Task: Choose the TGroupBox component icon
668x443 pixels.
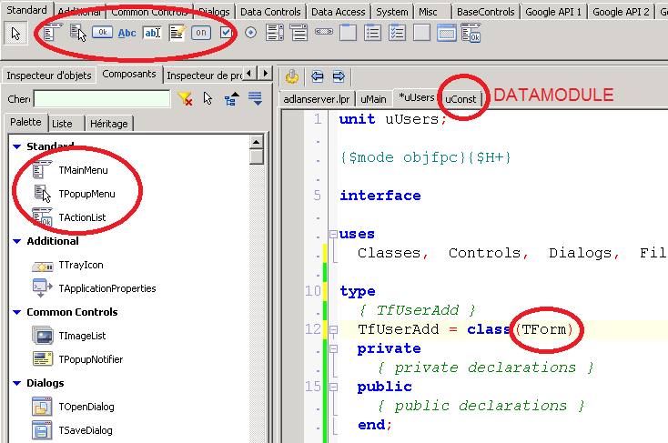Action: click(348, 33)
